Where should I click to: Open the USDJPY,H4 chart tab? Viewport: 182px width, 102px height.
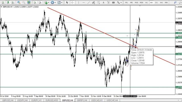(x=22, y=100)
